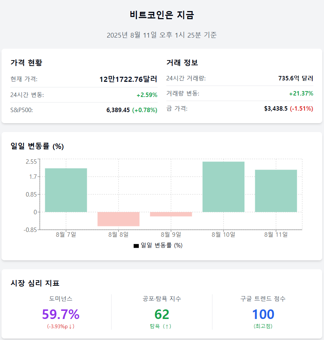Select the fear-greed value 62
The width and height of the screenshot is (324, 340).
162,314
